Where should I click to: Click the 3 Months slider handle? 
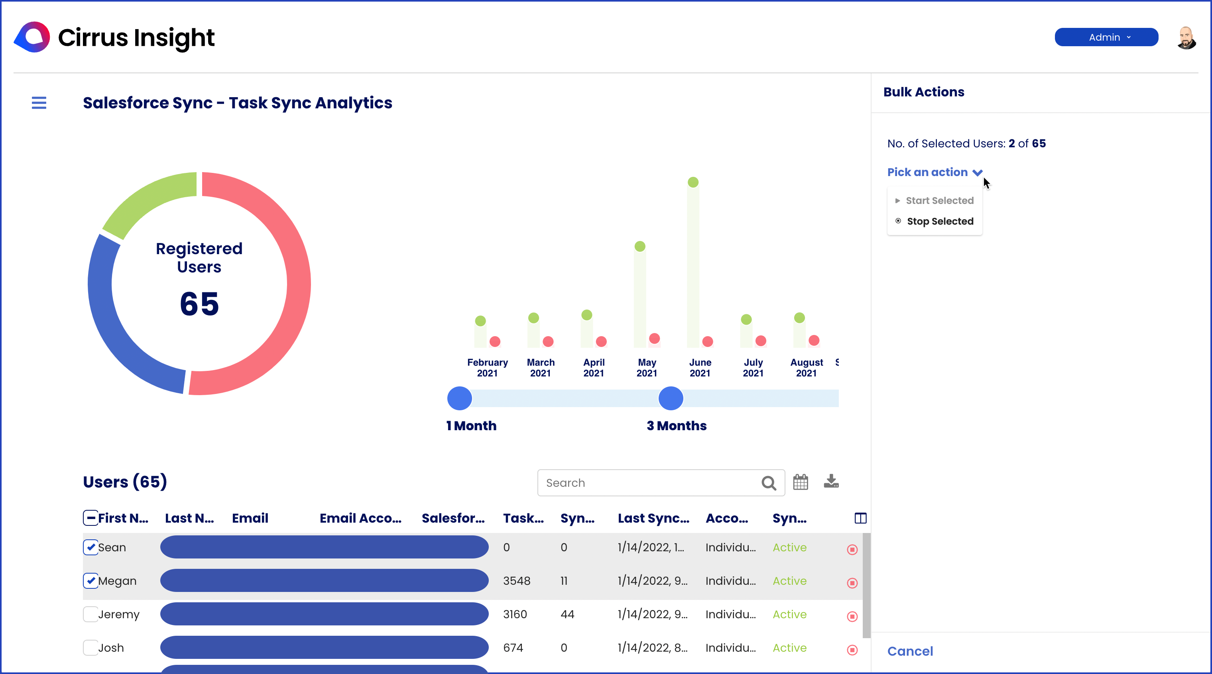[x=671, y=398]
